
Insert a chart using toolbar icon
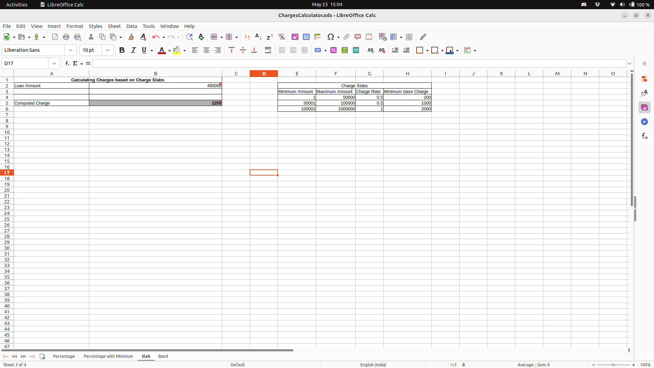point(306,37)
